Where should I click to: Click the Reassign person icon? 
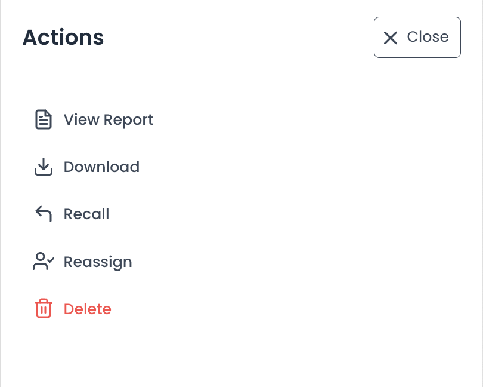[44, 261]
